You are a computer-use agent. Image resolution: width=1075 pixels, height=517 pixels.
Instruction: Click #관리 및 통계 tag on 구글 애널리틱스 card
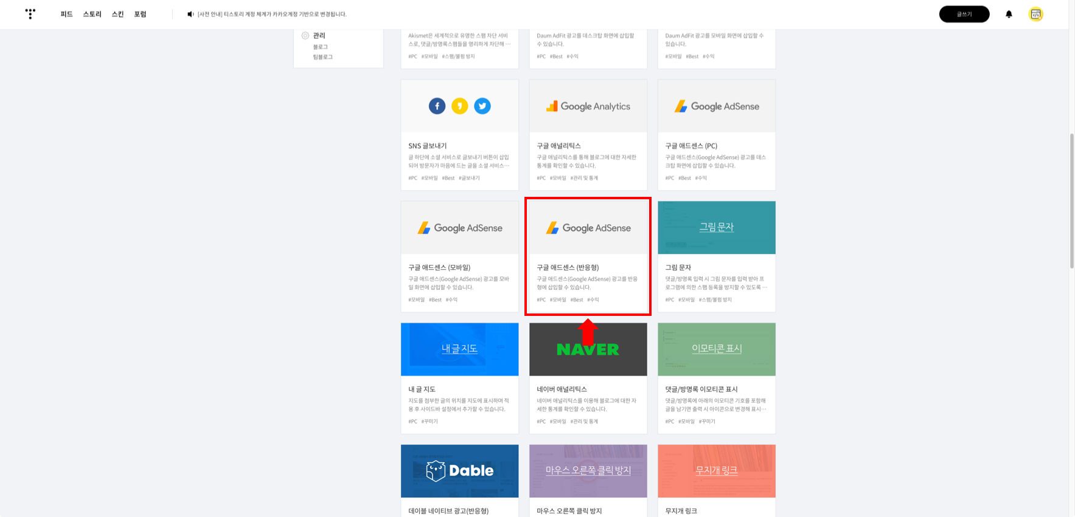pos(584,178)
